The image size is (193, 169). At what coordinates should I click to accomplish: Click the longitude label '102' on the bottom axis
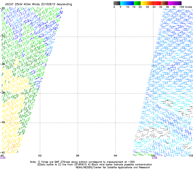click(153, 156)
